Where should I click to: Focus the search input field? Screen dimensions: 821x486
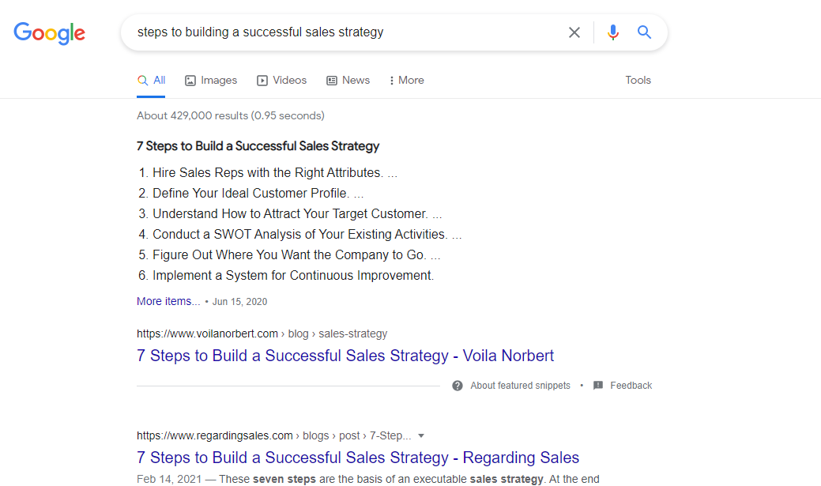340,32
